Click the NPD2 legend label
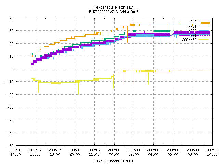 [192, 31]
